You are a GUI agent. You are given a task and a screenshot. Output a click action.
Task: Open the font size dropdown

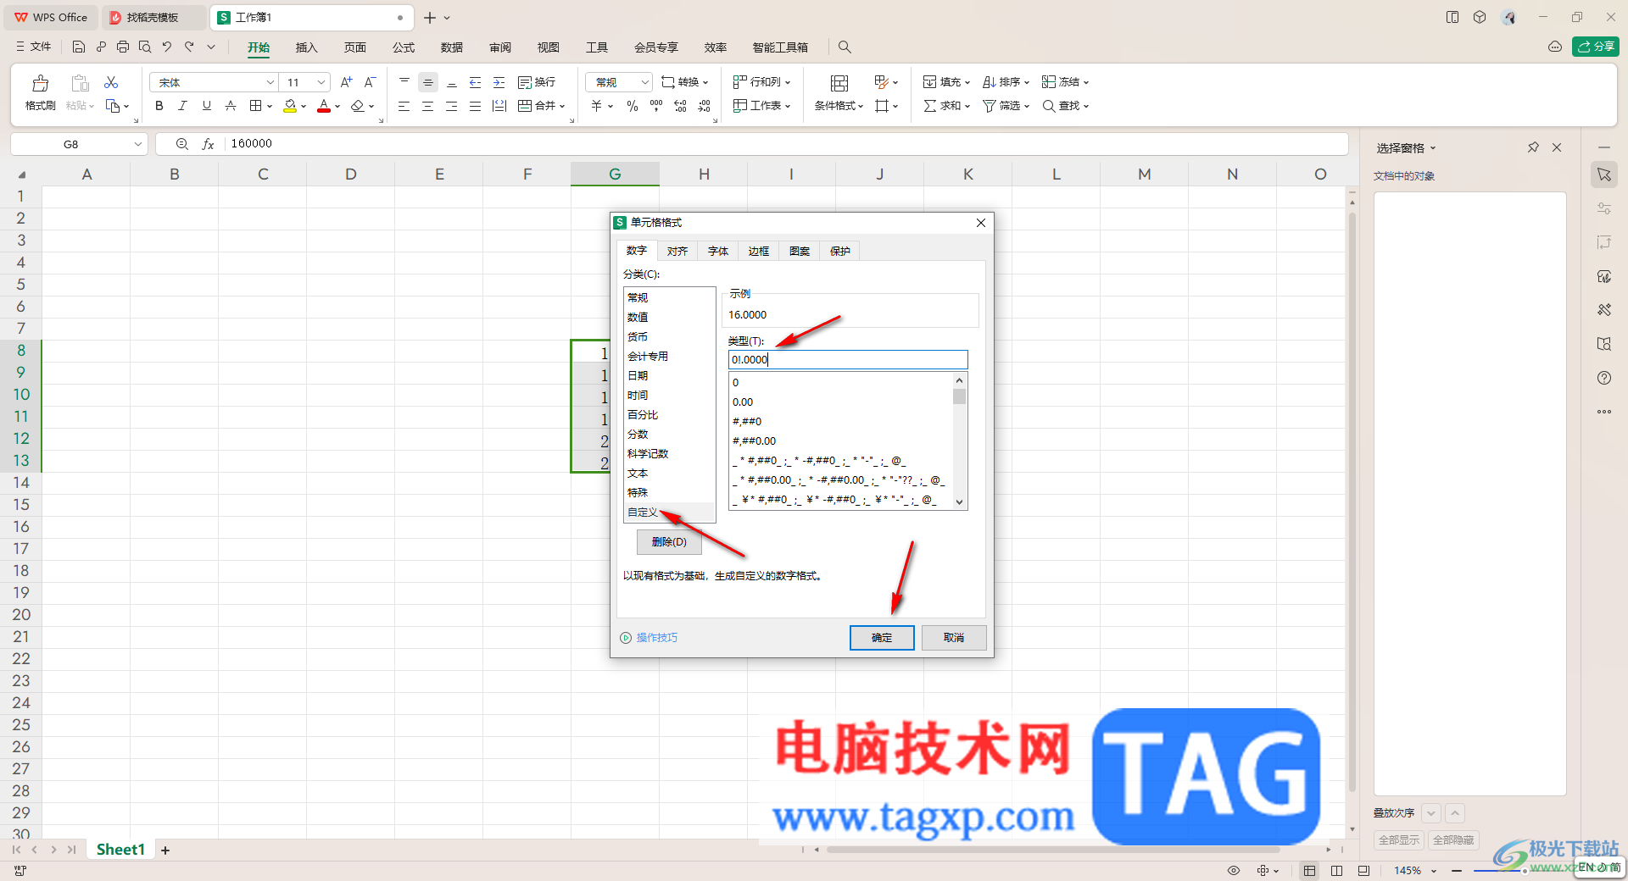[x=321, y=82]
